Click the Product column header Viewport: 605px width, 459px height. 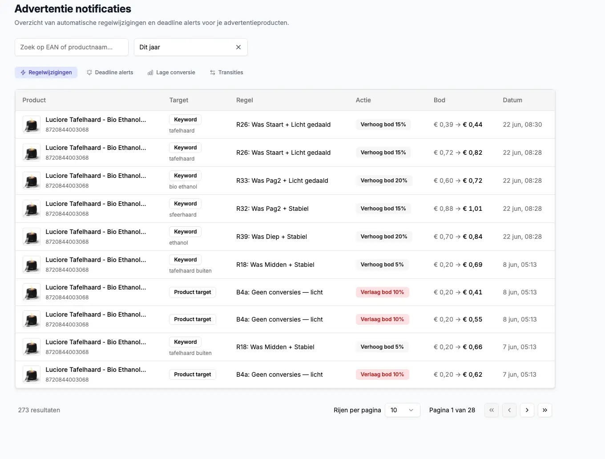34,100
